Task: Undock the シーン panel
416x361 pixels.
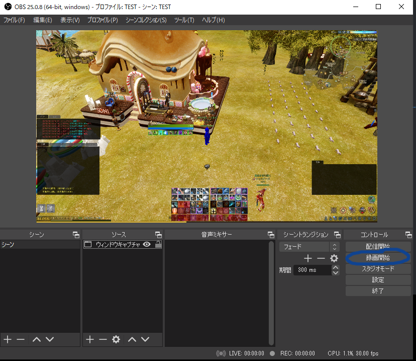Action: (76, 235)
